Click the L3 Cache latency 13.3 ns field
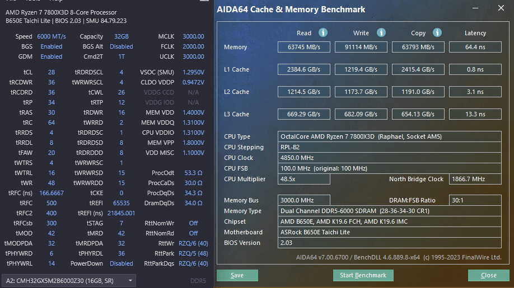This screenshot has height=288, width=514. [x=475, y=114]
